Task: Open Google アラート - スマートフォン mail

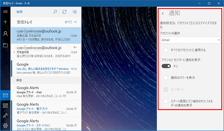Action: click(46, 124)
